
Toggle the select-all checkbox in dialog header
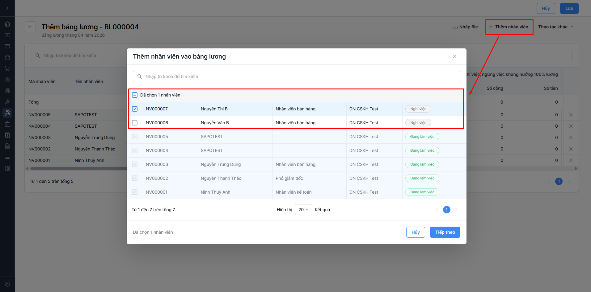click(x=135, y=95)
